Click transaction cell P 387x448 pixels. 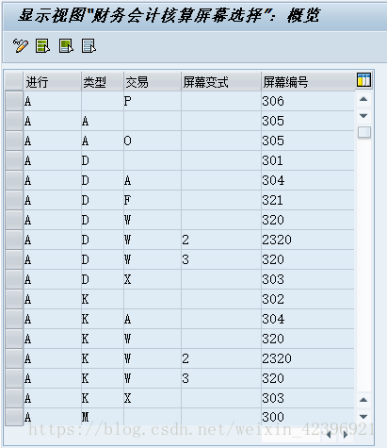tap(153, 101)
